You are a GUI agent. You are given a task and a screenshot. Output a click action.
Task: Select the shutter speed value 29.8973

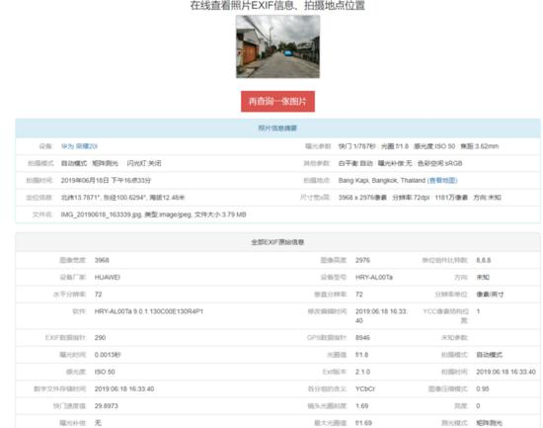click(x=107, y=406)
